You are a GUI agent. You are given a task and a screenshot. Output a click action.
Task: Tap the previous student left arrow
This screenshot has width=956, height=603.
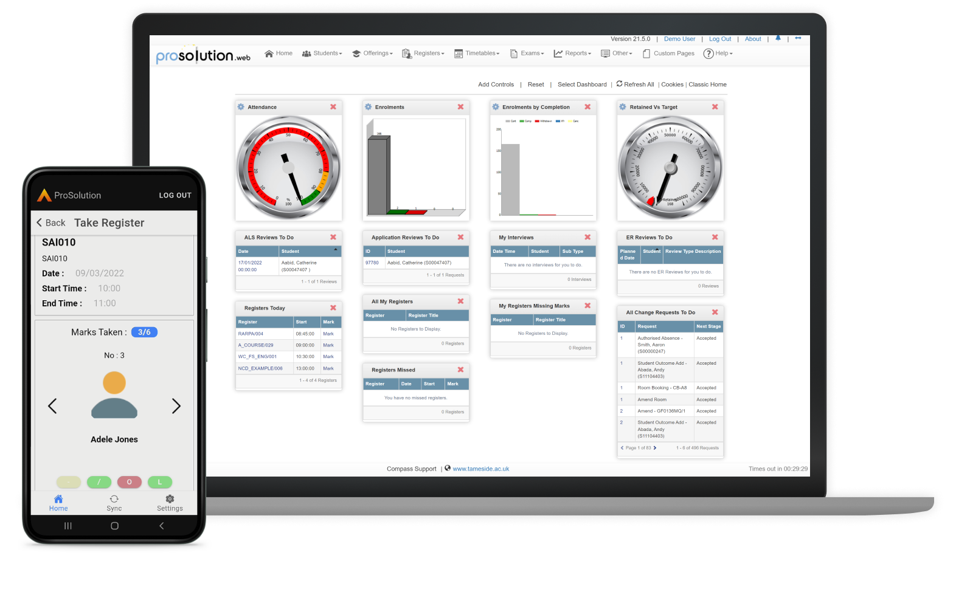coord(52,406)
